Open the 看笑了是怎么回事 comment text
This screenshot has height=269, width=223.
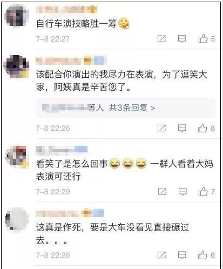tap(125, 170)
